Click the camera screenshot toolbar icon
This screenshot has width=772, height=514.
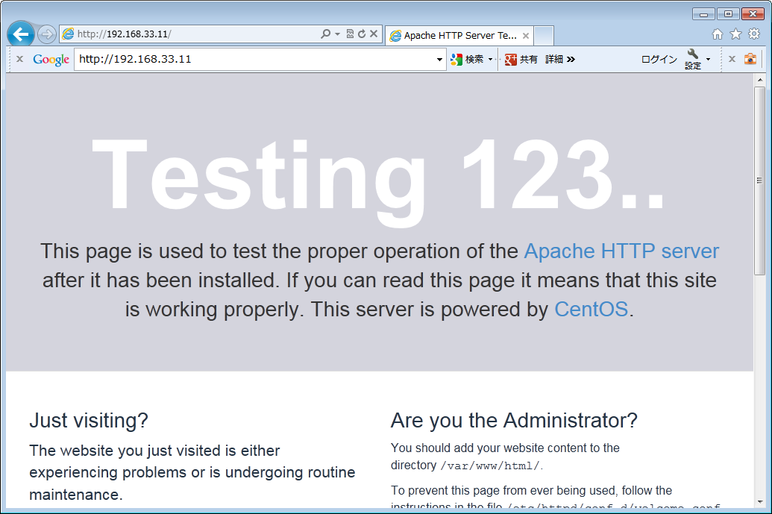[x=750, y=59]
